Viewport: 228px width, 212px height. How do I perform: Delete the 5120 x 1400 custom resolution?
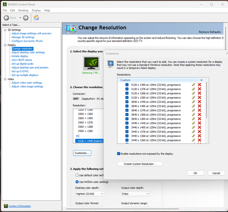(x=199, y=85)
